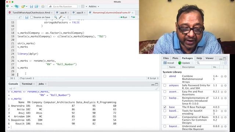Open the base package link
This screenshot has width=235, height=132.
172,107
